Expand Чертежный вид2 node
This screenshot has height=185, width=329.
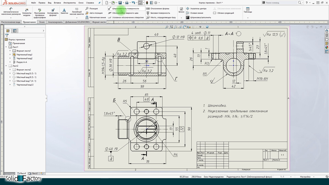[10, 58]
